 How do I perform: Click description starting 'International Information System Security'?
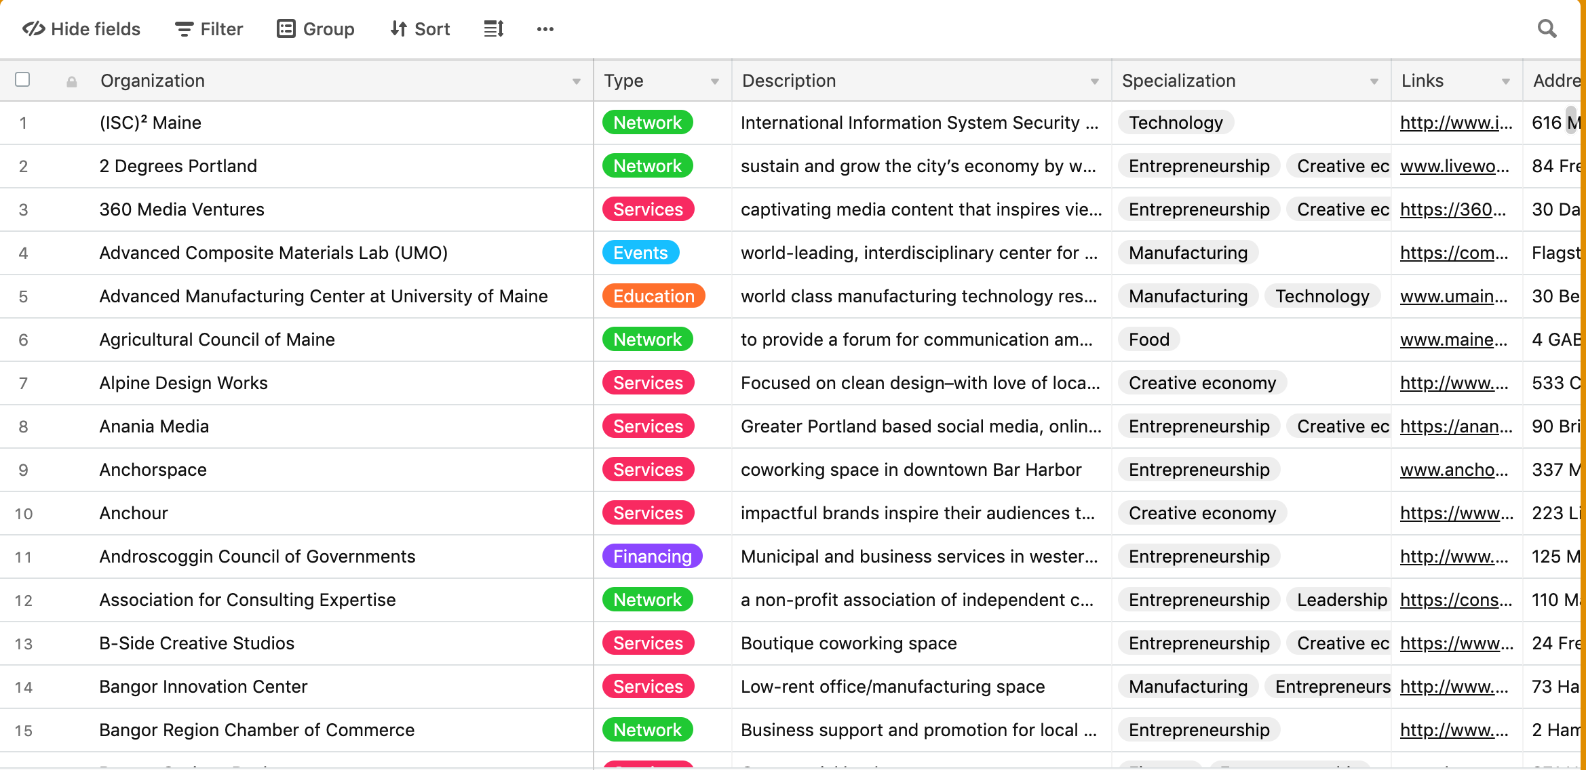(919, 123)
